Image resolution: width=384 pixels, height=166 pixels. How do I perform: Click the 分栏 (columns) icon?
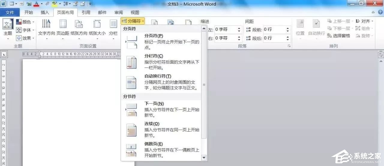[113, 24]
